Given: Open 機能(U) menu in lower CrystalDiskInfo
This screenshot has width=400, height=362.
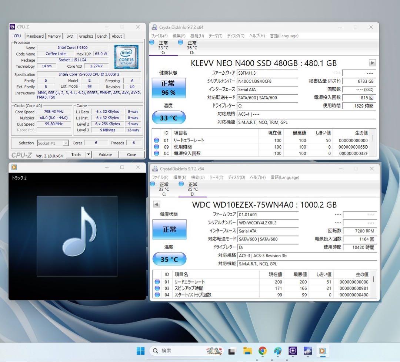Looking at the screenshot, I should click(198, 177).
